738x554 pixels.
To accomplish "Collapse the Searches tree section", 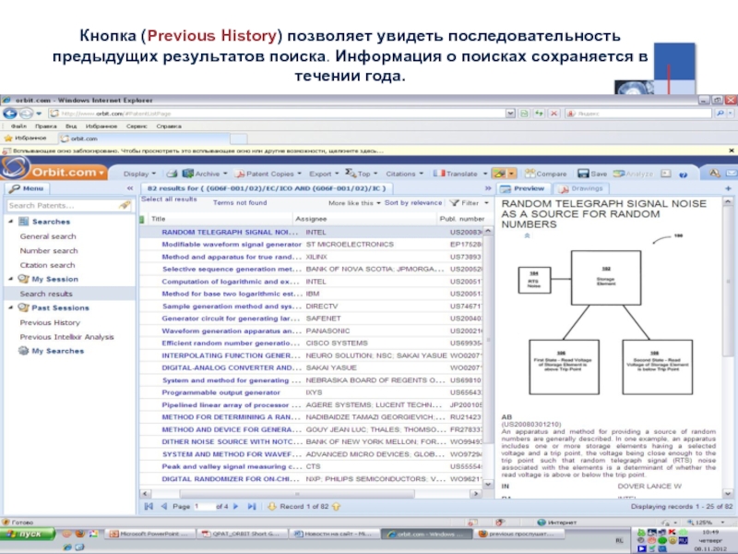I will pos(11,222).
